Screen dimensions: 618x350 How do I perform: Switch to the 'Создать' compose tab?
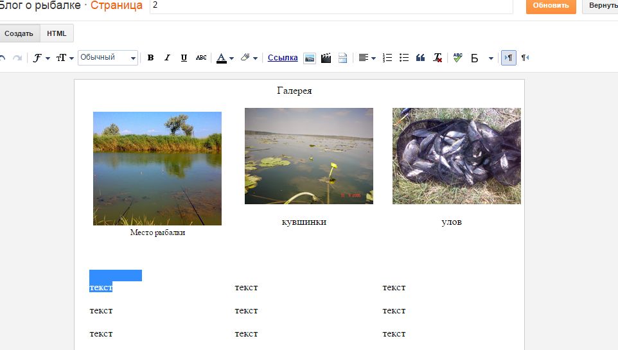[19, 33]
